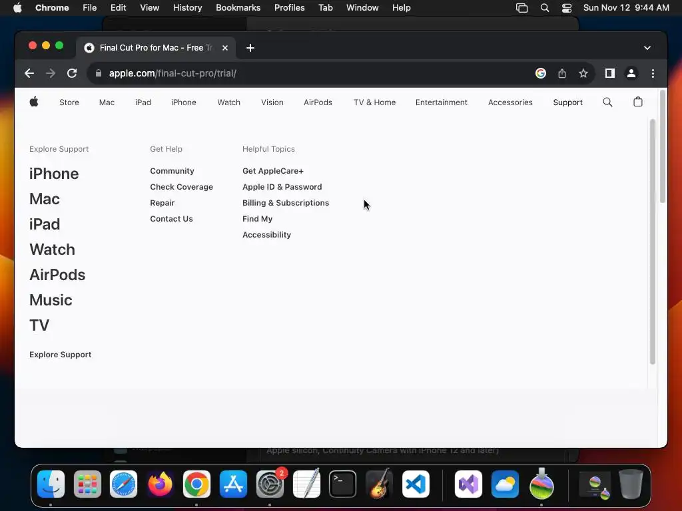682x511 pixels.
Task: Open the TV & Home nav item
Action: tap(374, 102)
